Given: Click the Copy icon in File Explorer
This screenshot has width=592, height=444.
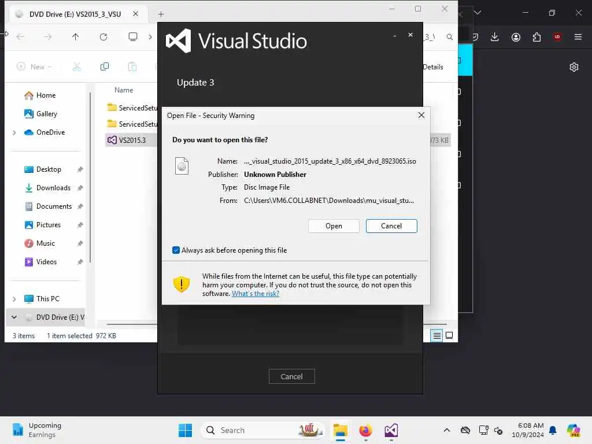Looking at the screenshot, I should pos(105,67).
